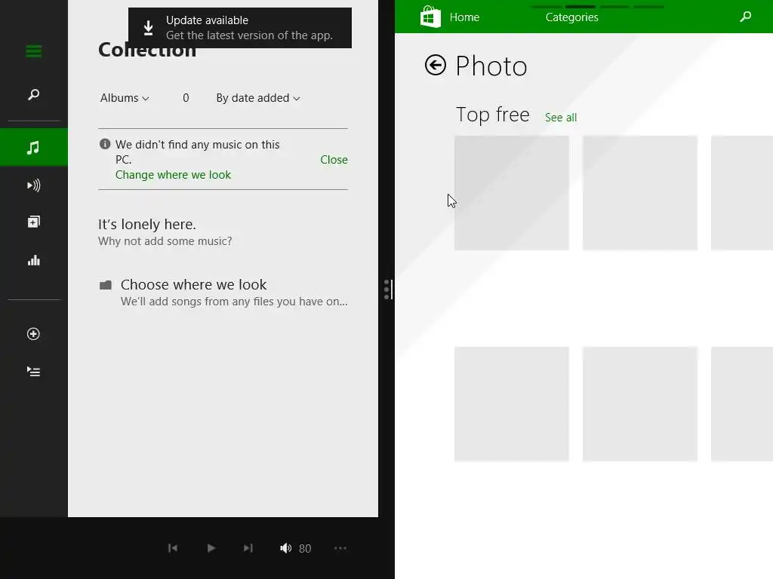This screenshot has width=773, height=579.
Task: Open search in Music app sidebar
Action: [x=33, y=94]
